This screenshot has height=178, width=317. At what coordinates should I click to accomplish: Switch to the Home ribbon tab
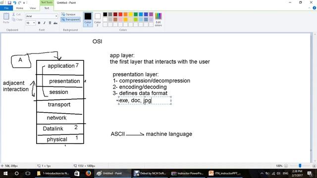click(20, 8)
